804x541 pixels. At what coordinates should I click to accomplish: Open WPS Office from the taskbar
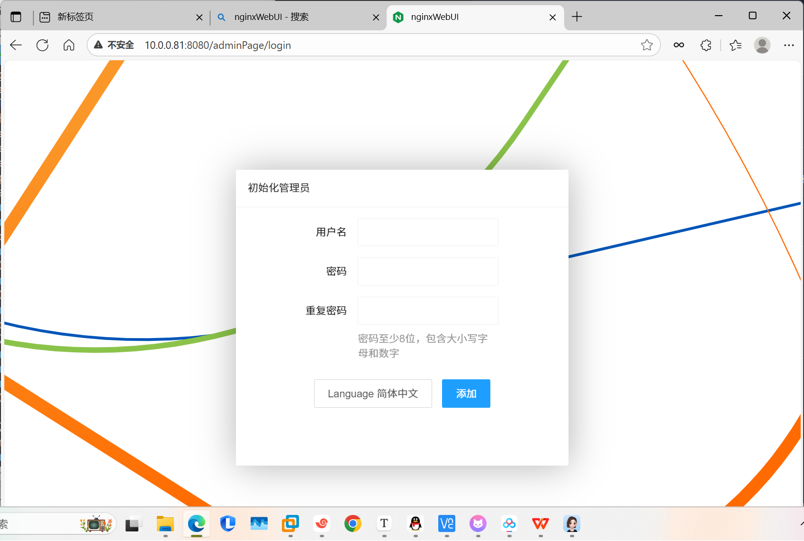click(x=541, y=524)
